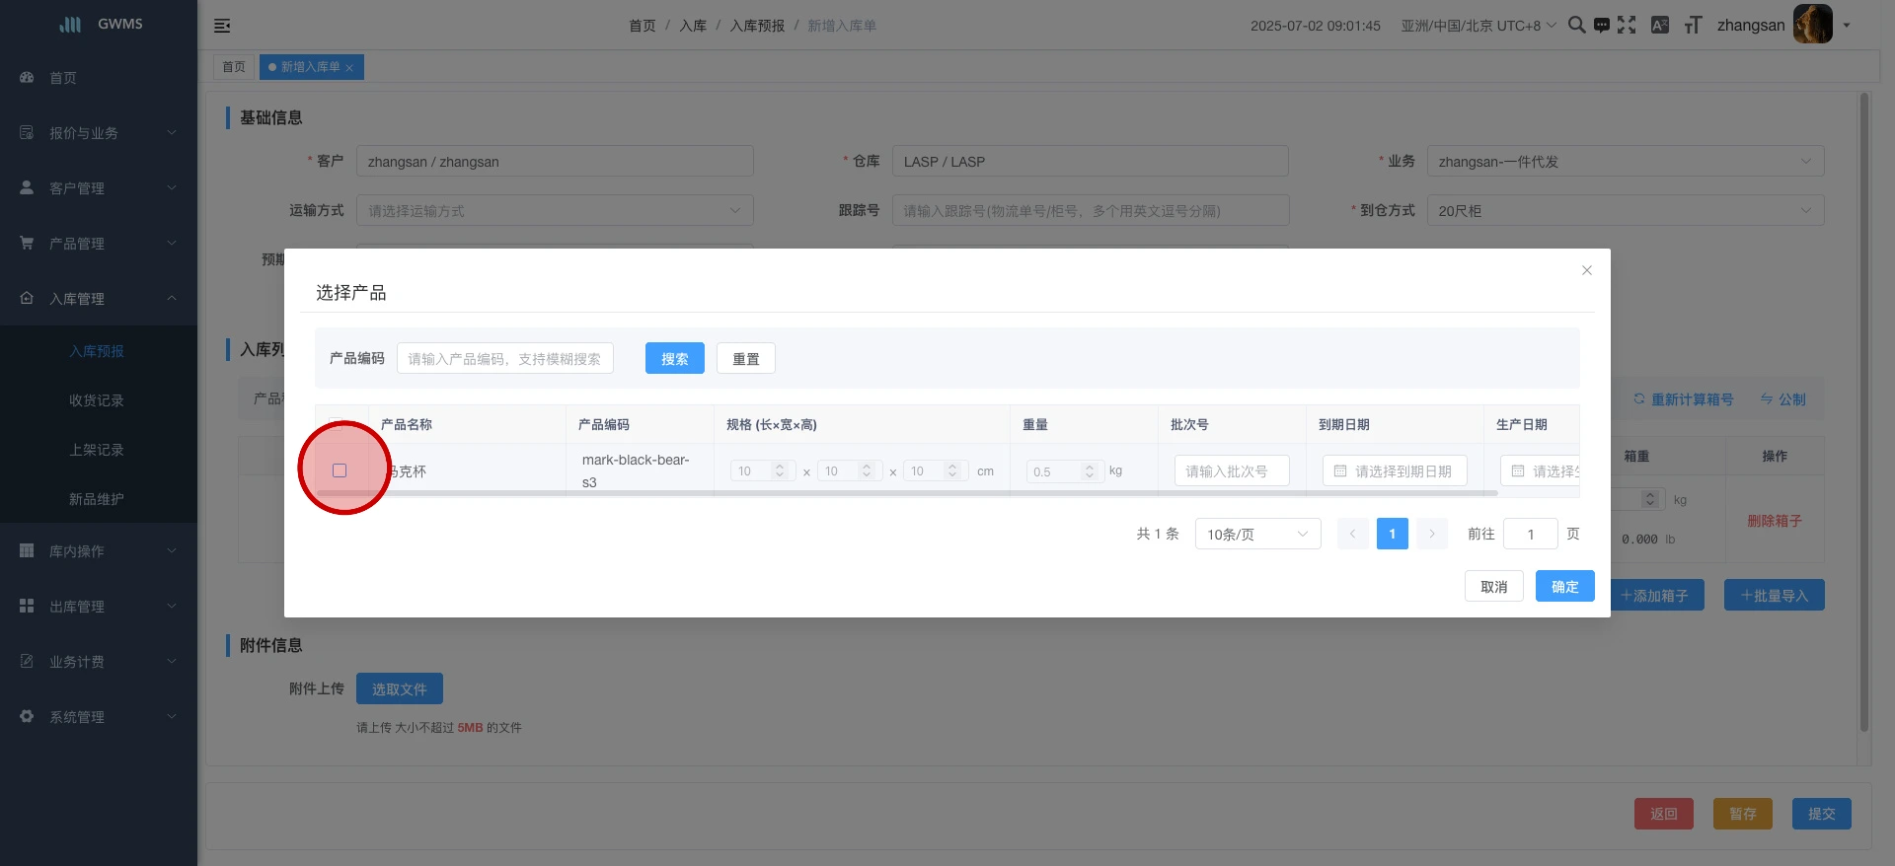Click the blue 搜索 button
Viewport: 1895px width, 866px height.
[x=675, y=359]
